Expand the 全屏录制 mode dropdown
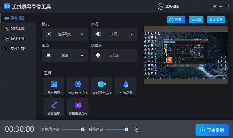Viewport: 233px width, 138px height. click(x=65, y=34)
